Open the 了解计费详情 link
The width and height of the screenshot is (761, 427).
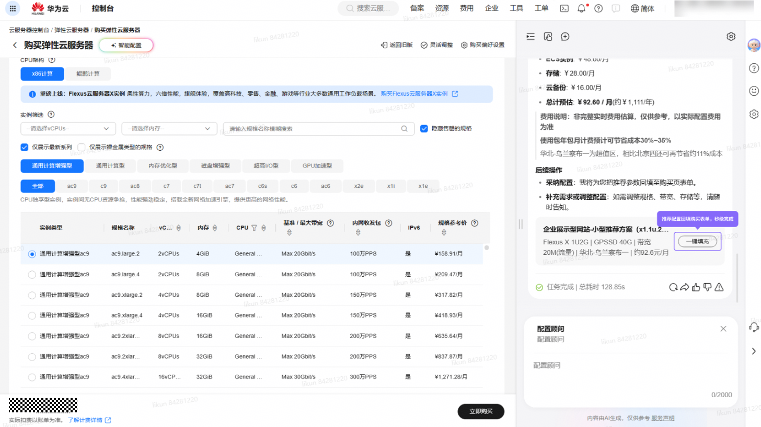pos(89,420)
